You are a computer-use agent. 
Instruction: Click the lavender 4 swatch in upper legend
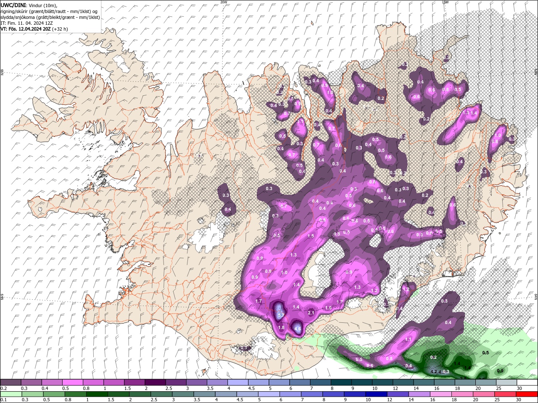237,382
